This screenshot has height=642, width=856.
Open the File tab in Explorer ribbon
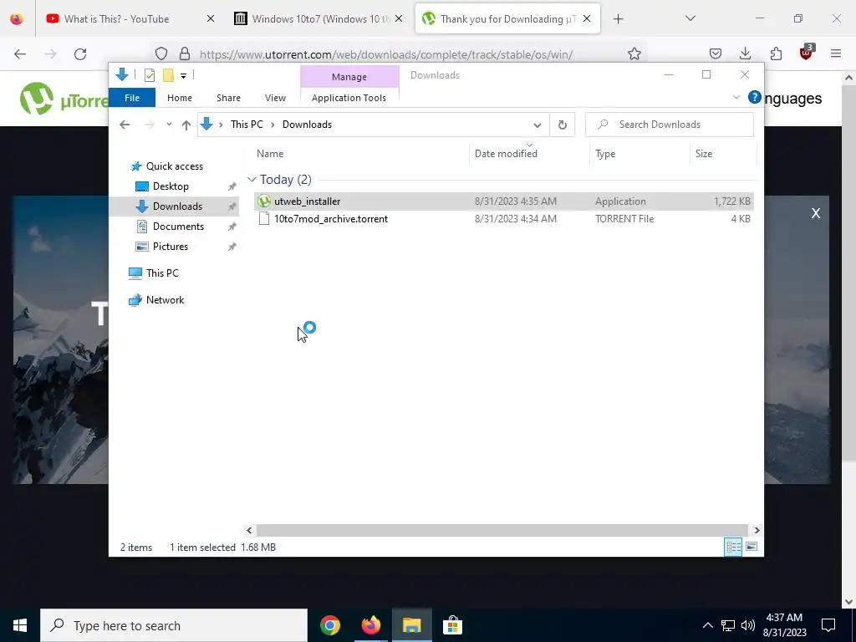[132, 98]
